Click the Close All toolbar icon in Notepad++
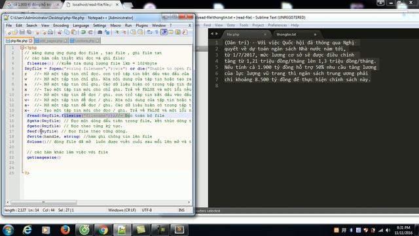The image size is (419, 236). click(44, 32)
